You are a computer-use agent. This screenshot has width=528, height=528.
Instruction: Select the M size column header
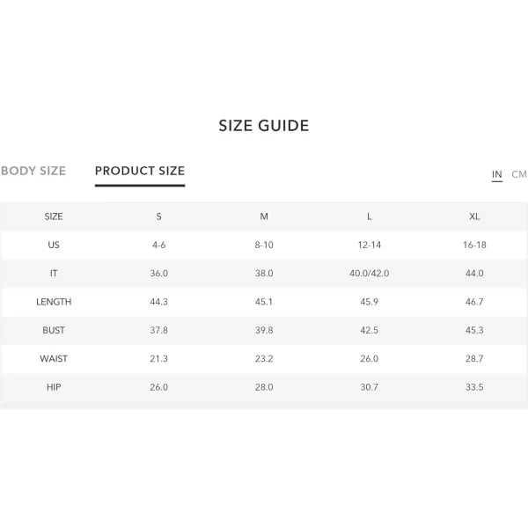[x=264, y=216]
